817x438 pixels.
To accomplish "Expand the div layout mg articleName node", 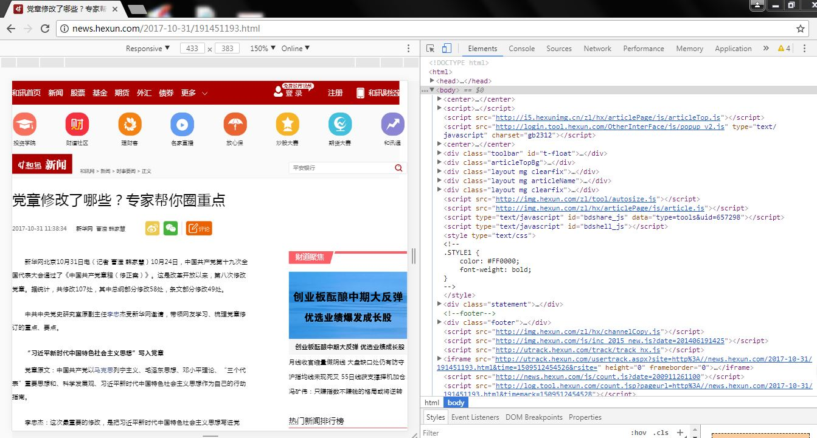I will click(440, 181).
